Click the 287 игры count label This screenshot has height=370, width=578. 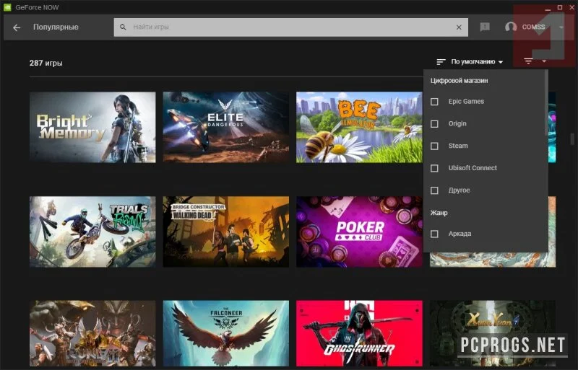(46, 63)
